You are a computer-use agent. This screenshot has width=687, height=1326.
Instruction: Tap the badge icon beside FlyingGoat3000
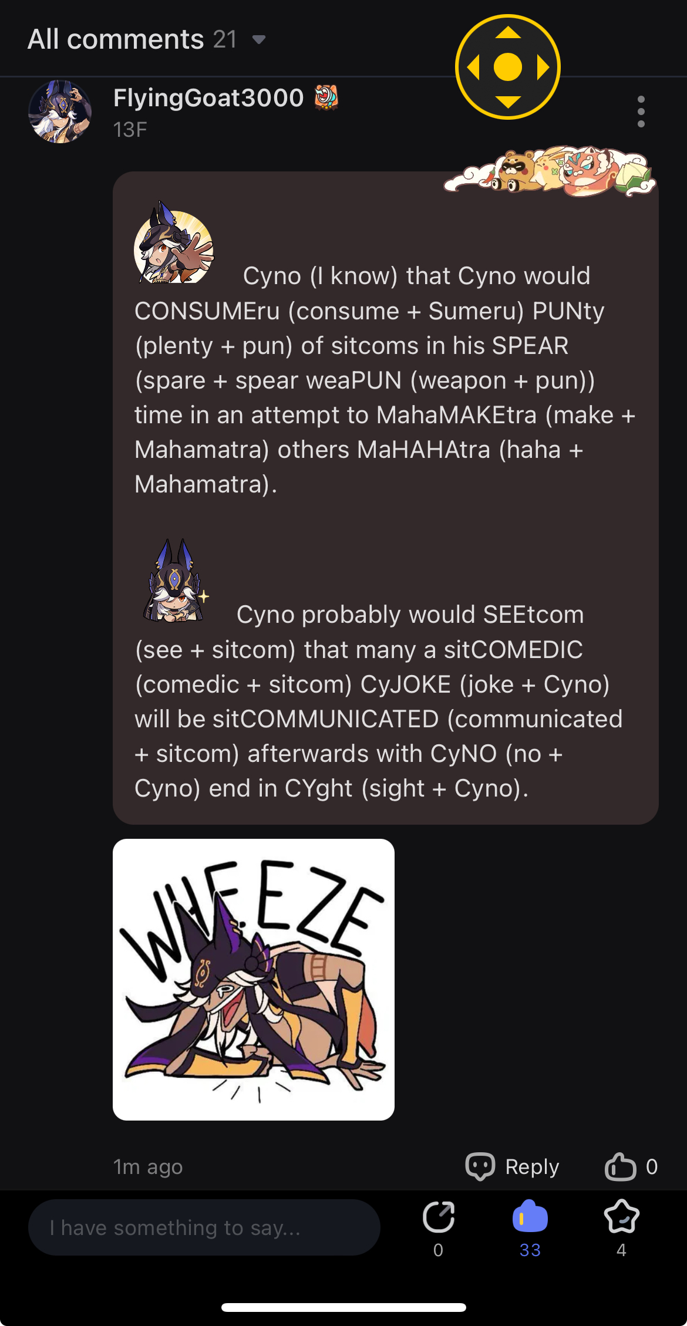pyautogui.click(x=326, y=97)
